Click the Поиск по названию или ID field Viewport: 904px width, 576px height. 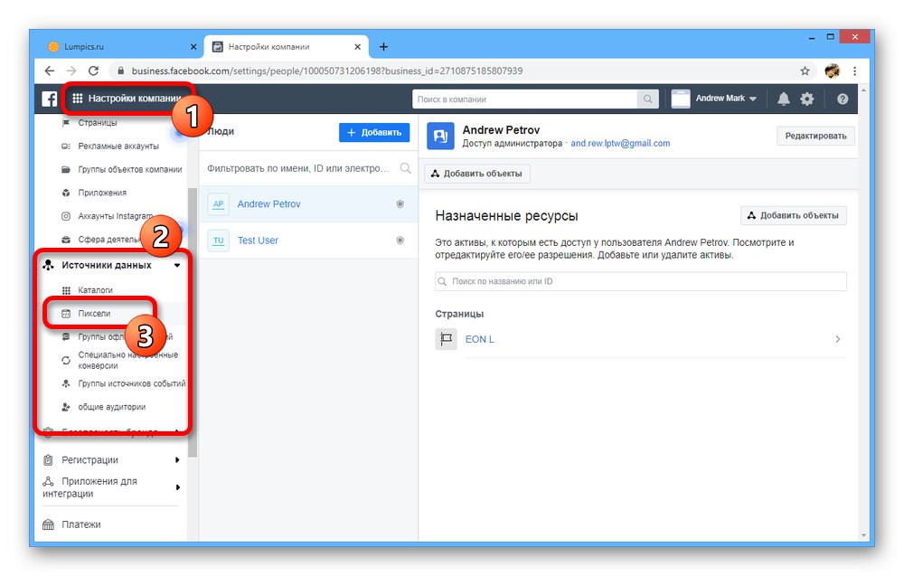(x=641, y=281)
